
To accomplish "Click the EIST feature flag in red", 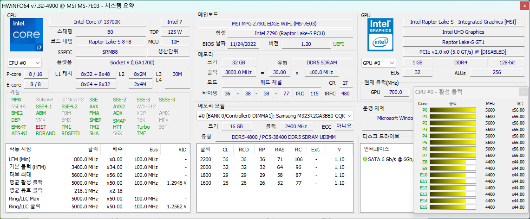I will click(41, 127).
